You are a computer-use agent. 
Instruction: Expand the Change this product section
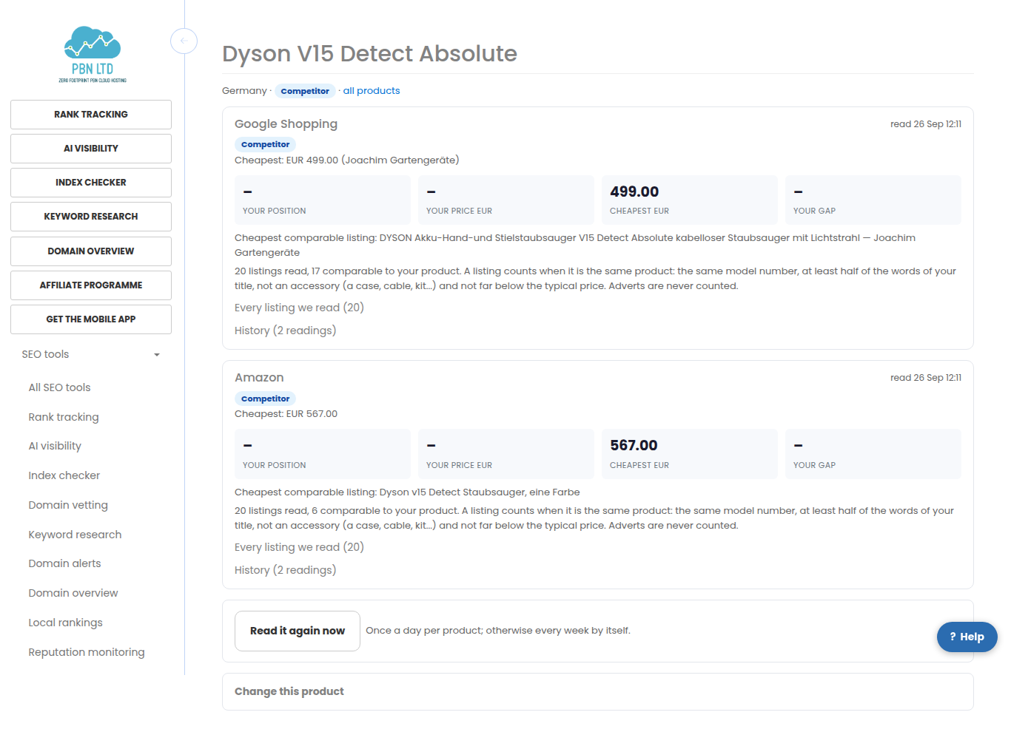289,691
